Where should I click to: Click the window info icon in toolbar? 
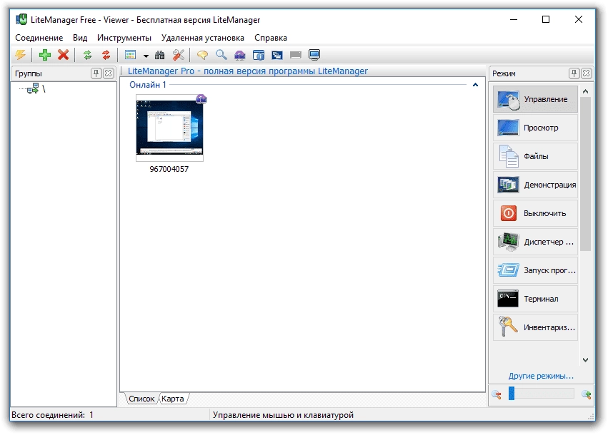point(258,55)
